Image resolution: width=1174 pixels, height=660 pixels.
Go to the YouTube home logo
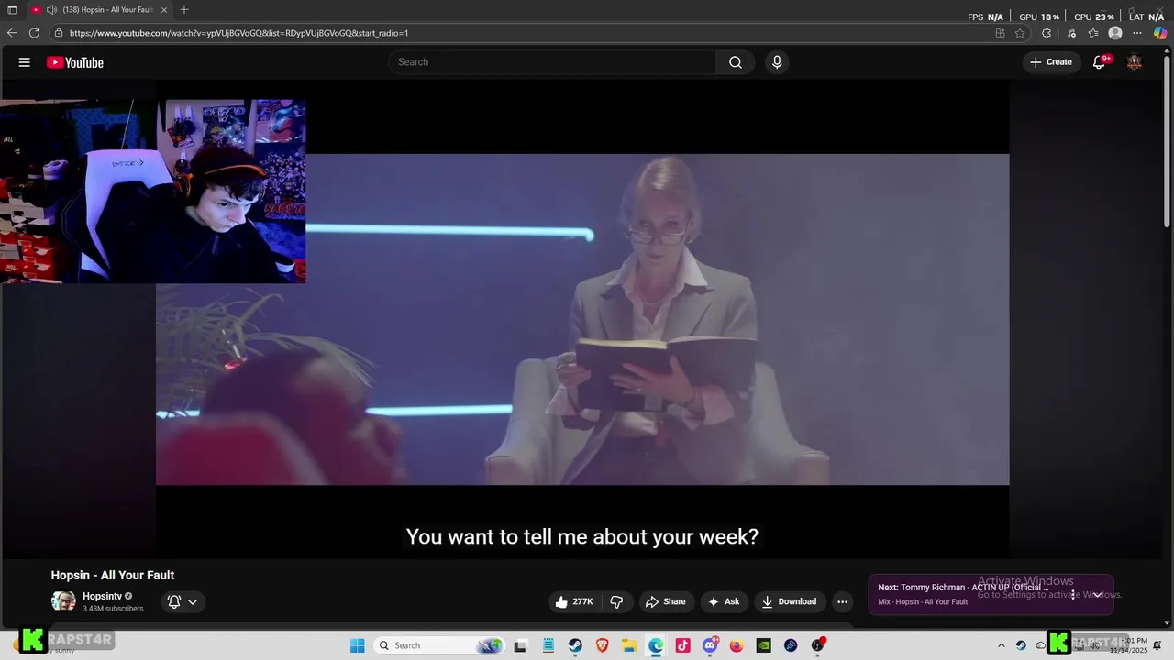tap(75, 62)
